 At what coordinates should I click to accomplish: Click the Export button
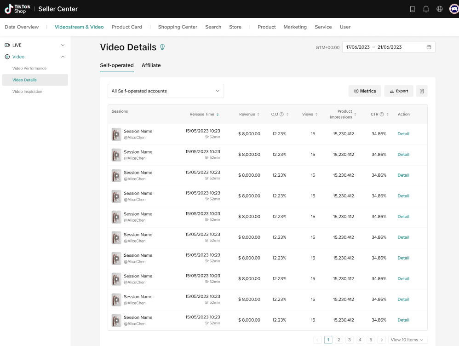(x=399, y=91)
